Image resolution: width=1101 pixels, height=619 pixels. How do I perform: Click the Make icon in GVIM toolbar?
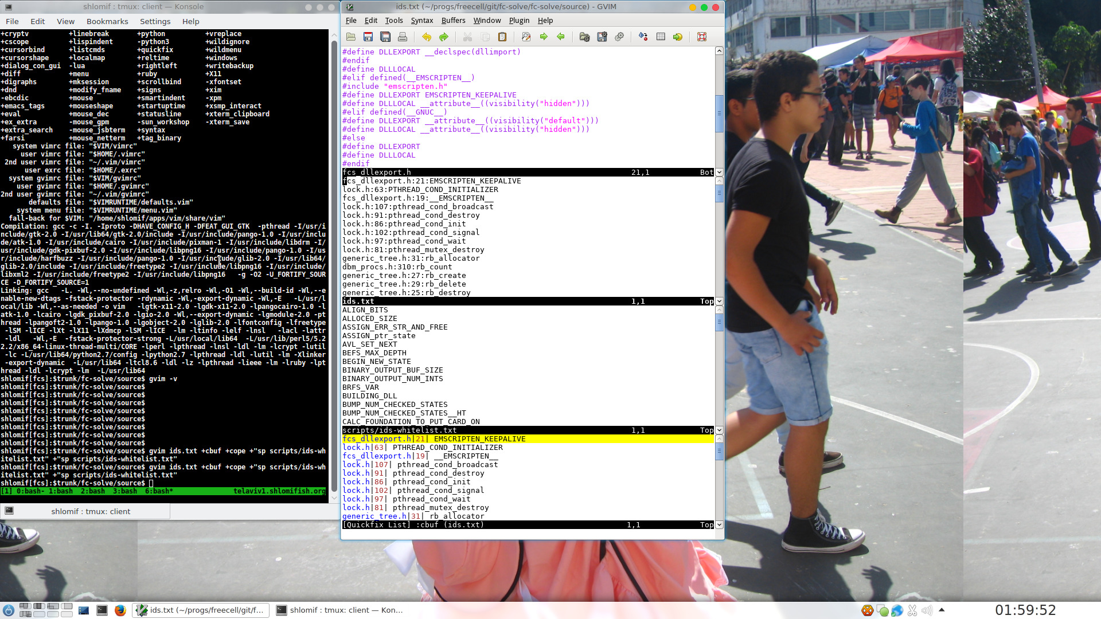coord(643,37)
